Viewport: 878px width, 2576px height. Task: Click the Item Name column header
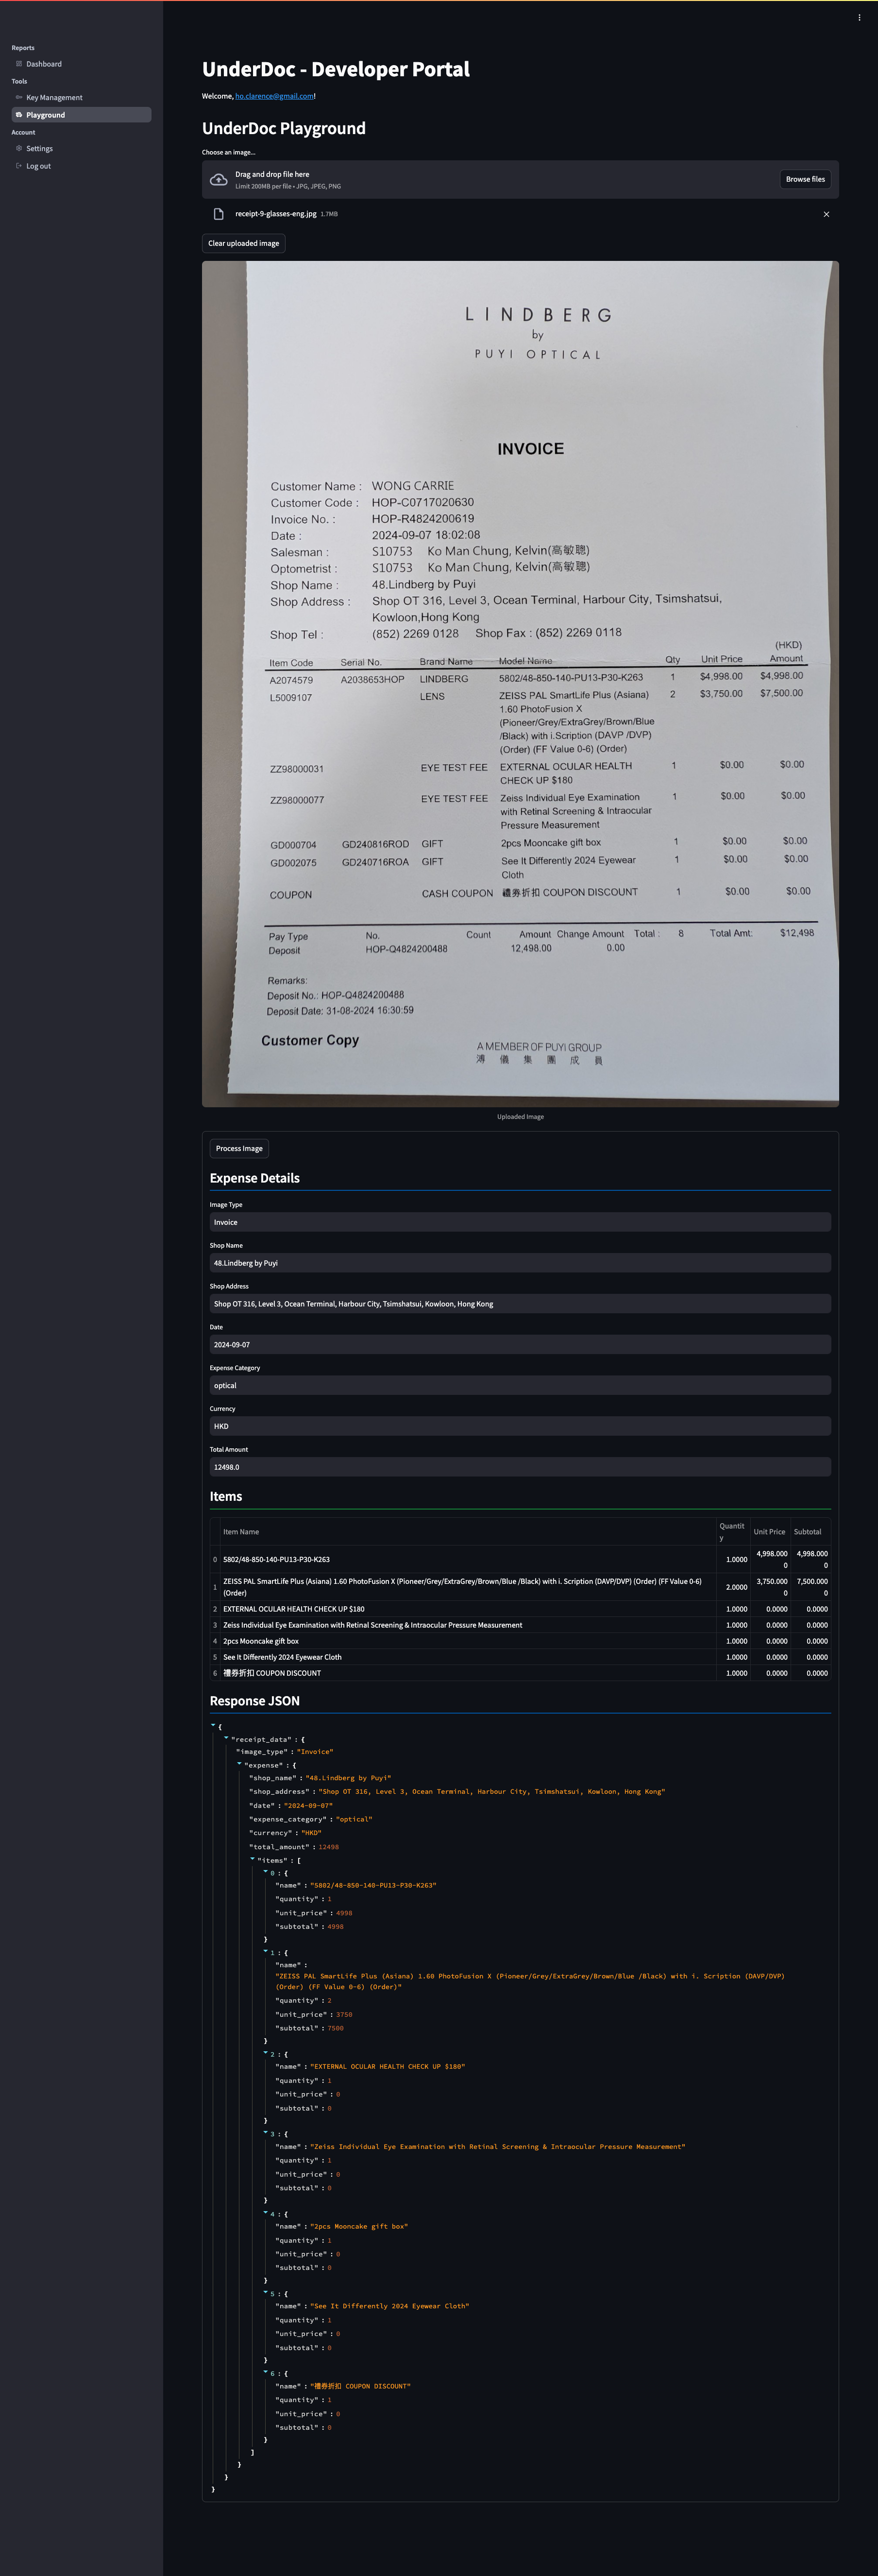pos(467,1532)
